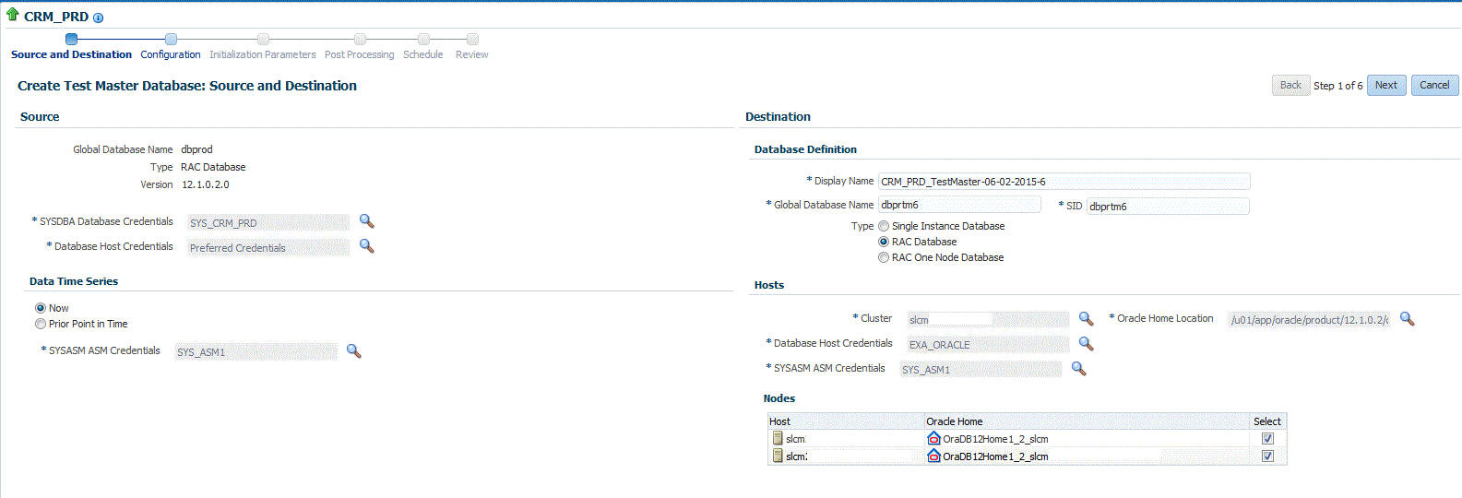
Task: Click first node's host server icon
Action: [778, 438]
